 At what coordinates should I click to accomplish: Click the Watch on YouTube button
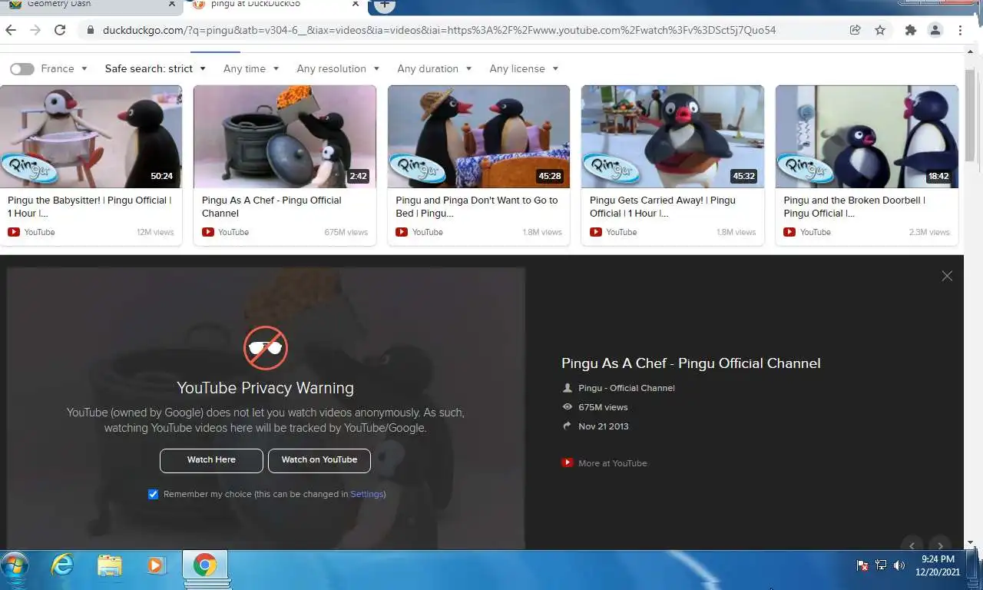[319, 460]
